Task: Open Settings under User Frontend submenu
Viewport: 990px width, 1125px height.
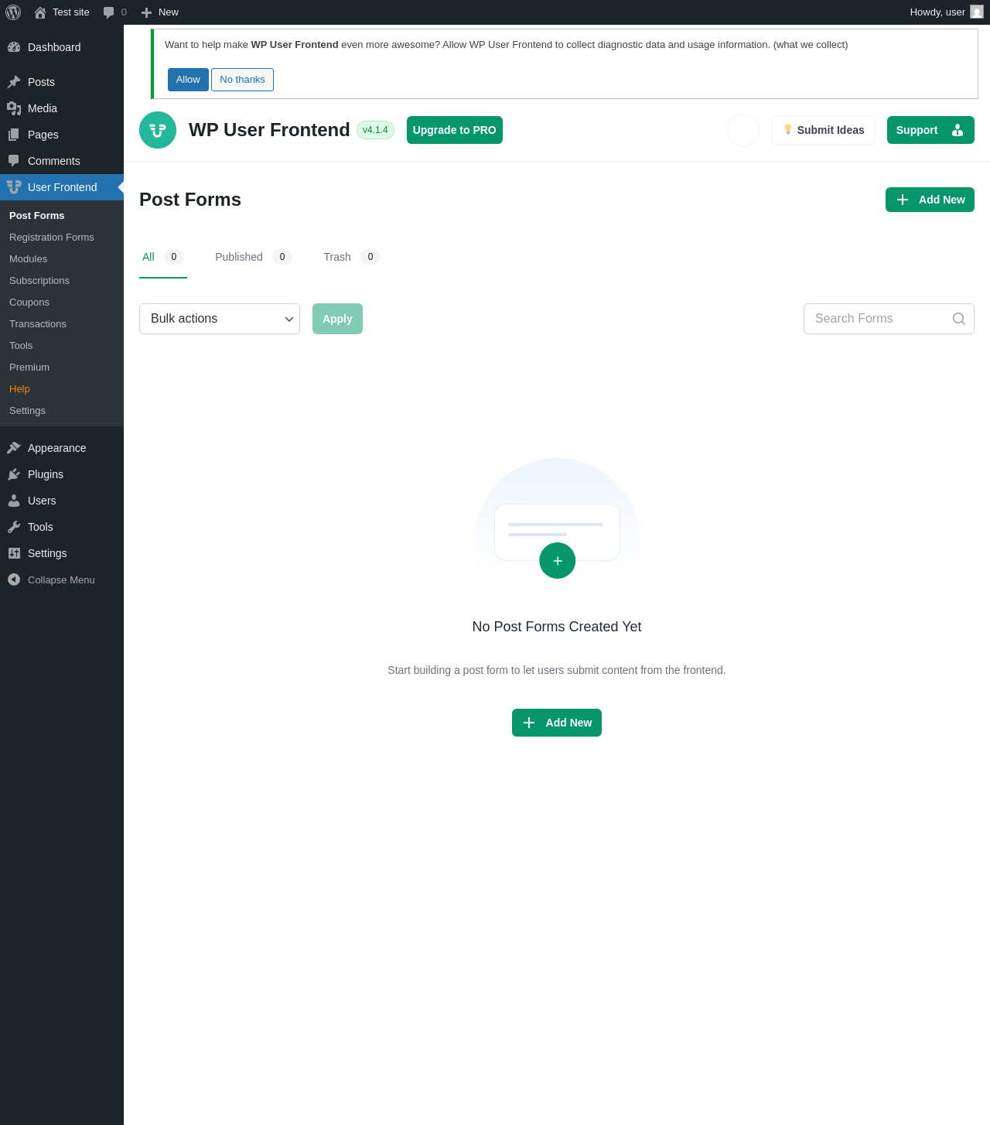Action: pos(27,411)
